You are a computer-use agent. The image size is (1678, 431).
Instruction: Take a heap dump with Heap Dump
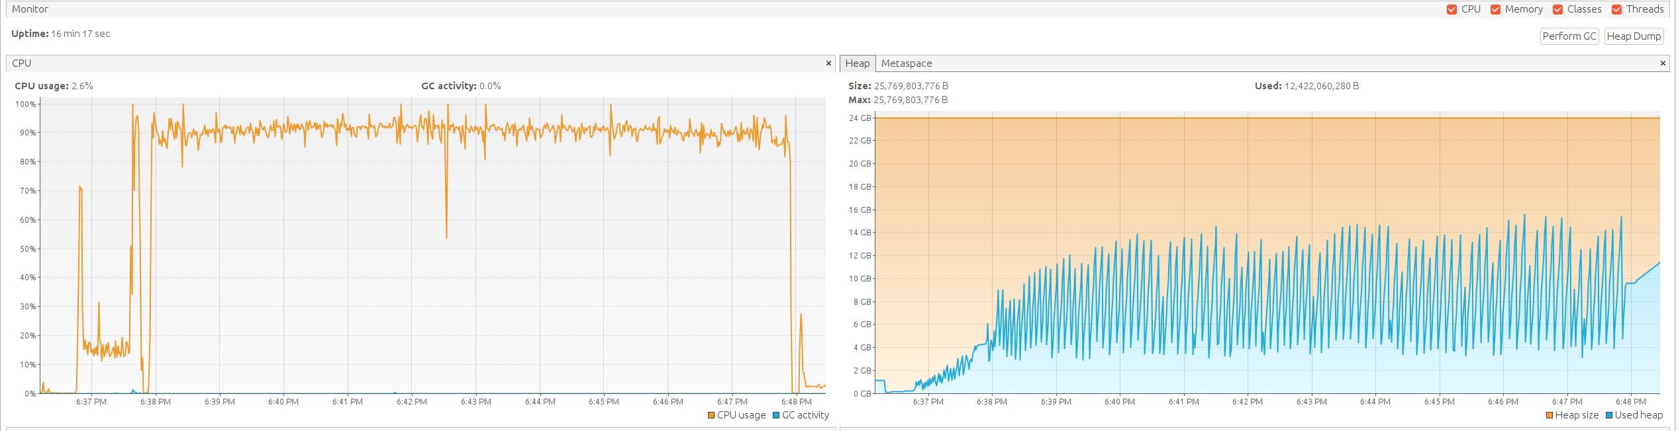click(x=1634, y=36)
